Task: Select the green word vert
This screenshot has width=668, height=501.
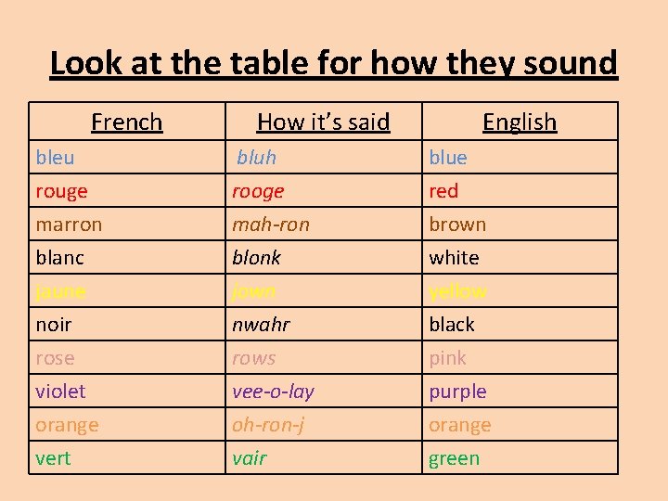Action: (x=53, y=458)
